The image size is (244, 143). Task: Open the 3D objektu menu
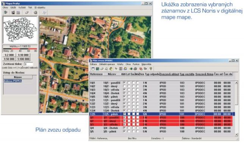point(40,8)
